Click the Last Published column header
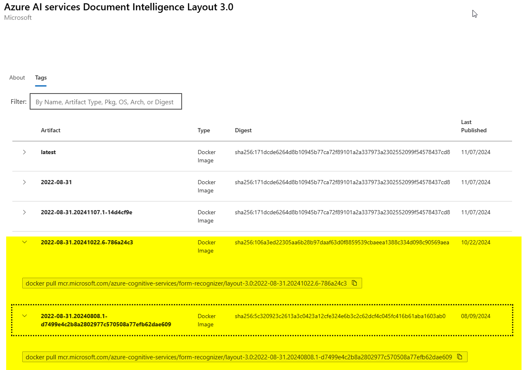 click(474, 126)
